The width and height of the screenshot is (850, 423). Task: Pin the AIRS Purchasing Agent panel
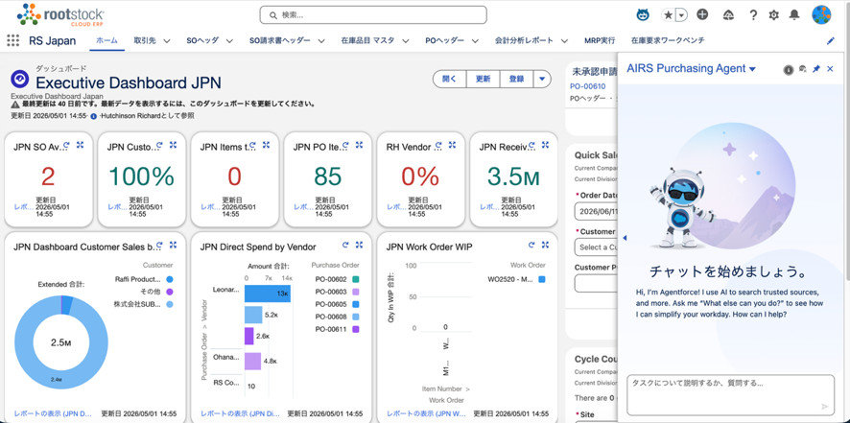pyautogui.click(x=816, y=69)
